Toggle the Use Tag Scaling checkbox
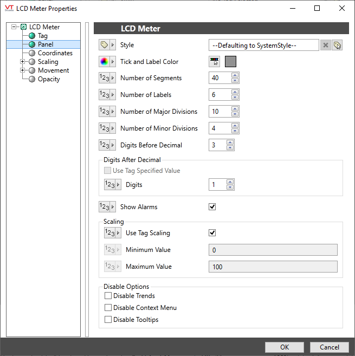355x356 pixels. (x=212, y=233)
